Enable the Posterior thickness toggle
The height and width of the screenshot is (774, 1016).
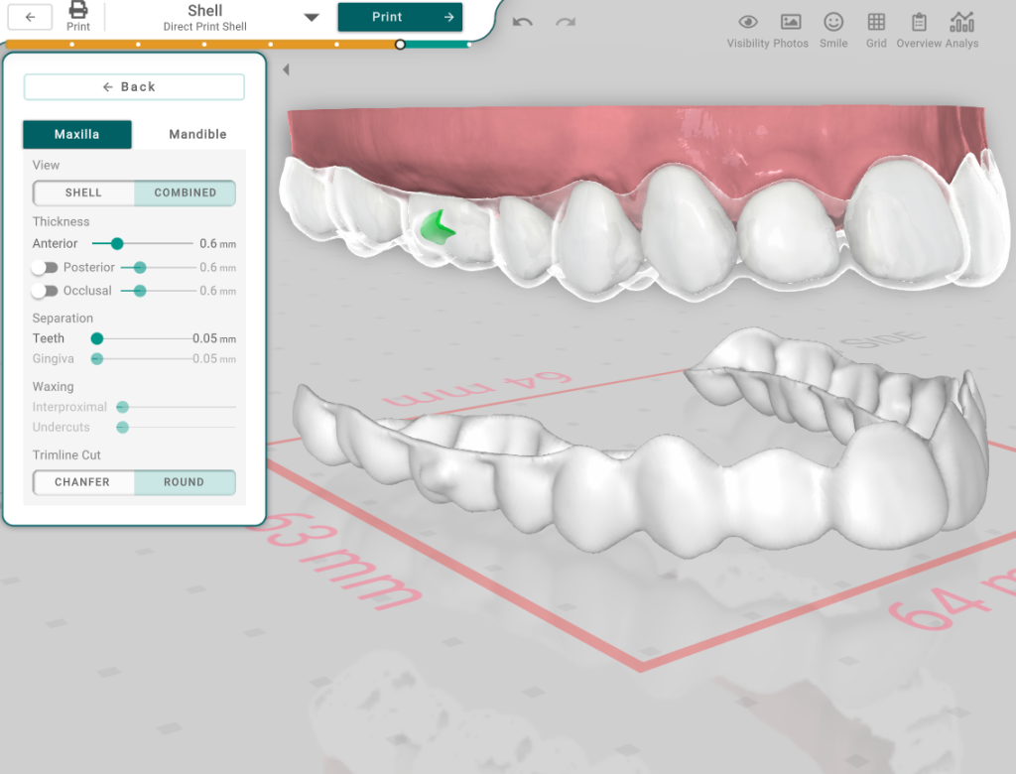(x=44, y=268)
